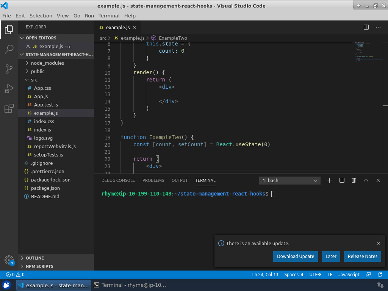388x291 pixels.
Task: Kill the terminal with trash icon
Action: [354, 181]
